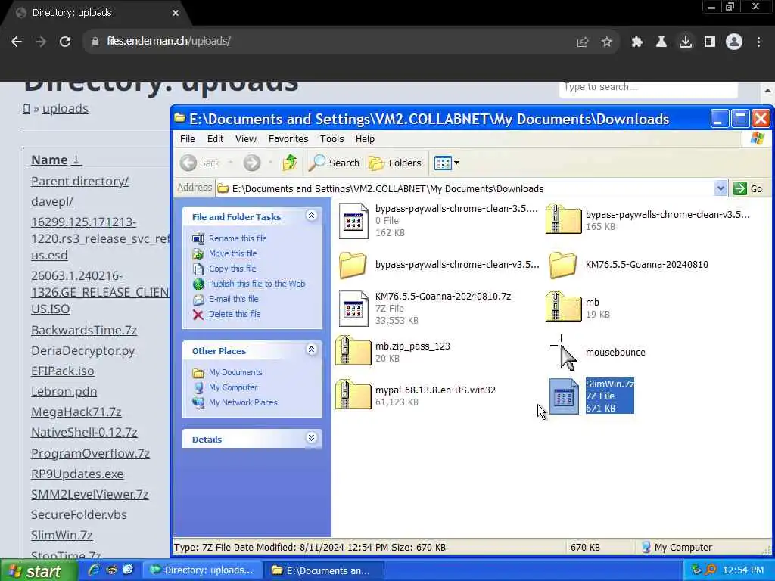This screenshot has height=581, width=775.
Task: Share this page icon in address bar
Action: pos(582,42)
